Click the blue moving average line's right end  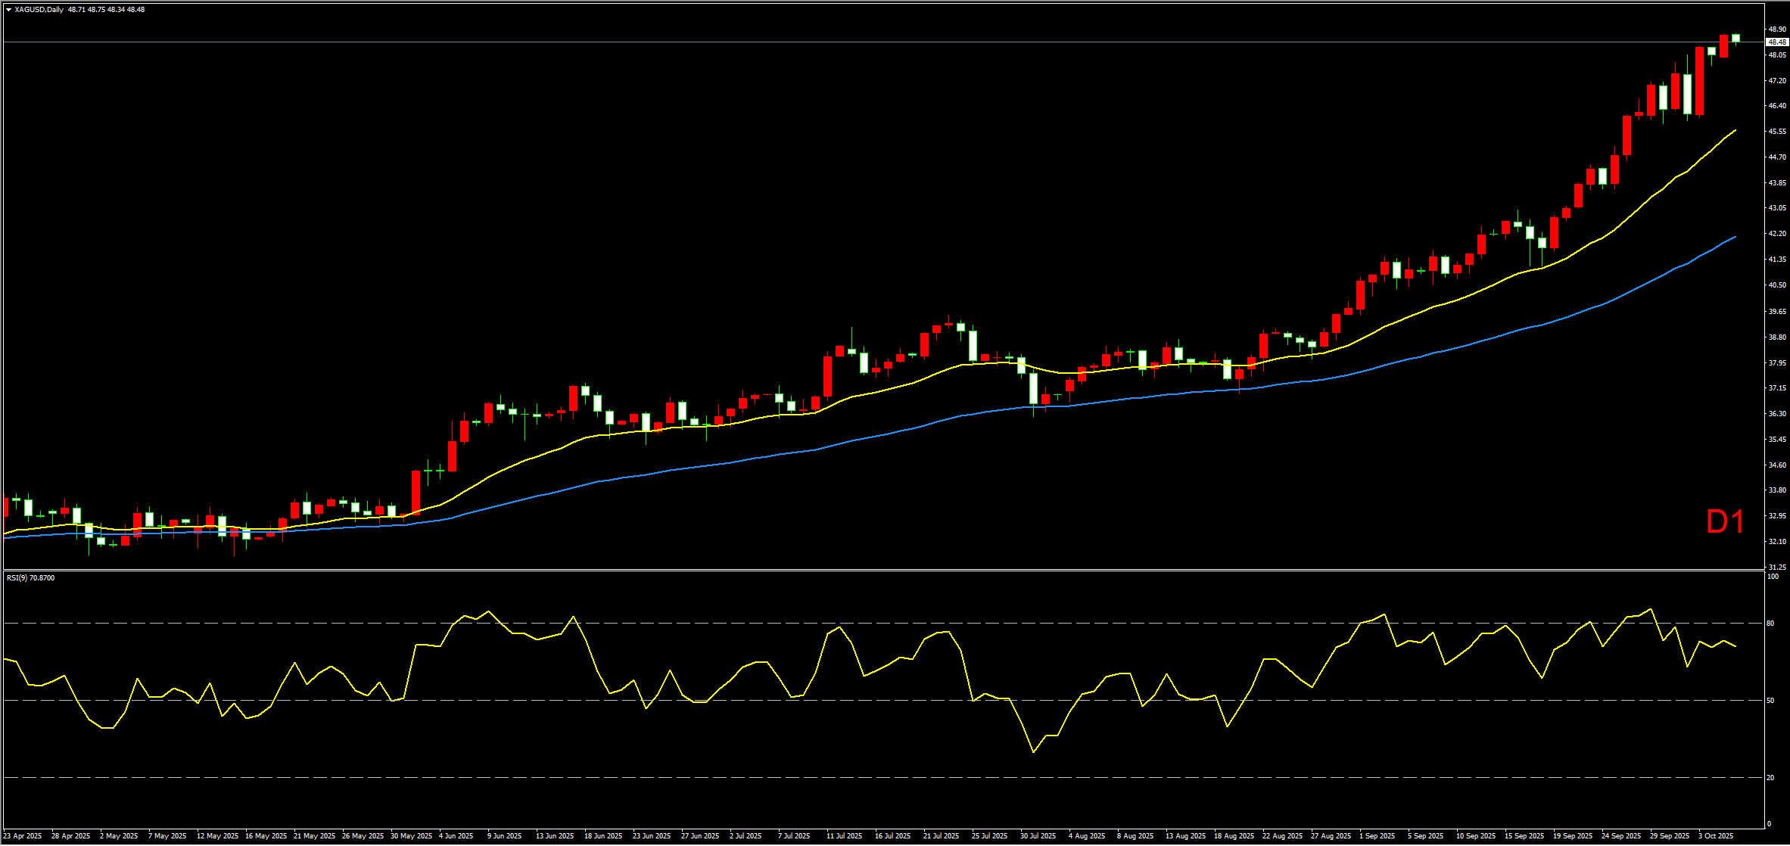tap(1735, 237)
